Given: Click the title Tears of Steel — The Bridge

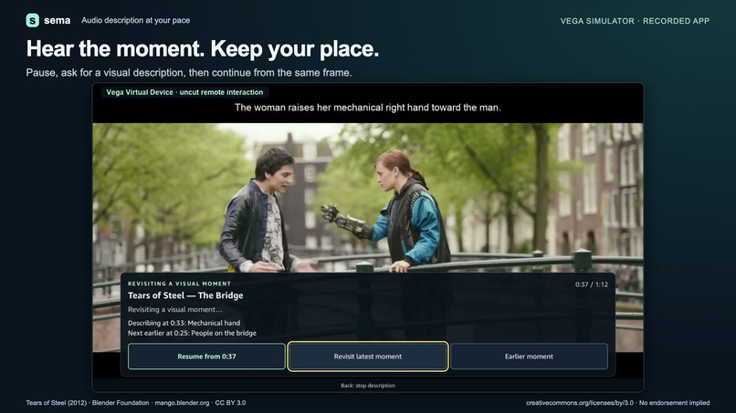Looking at the screenshot, I should coord(185,295).
